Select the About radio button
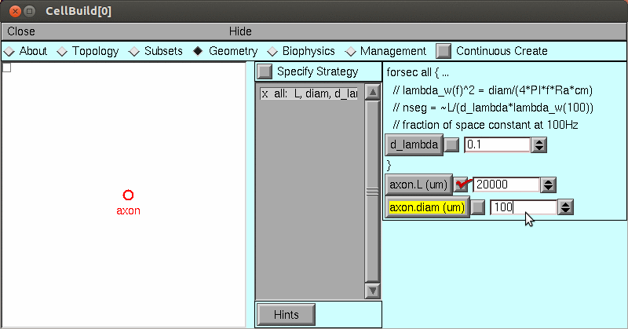 (9, 51)
